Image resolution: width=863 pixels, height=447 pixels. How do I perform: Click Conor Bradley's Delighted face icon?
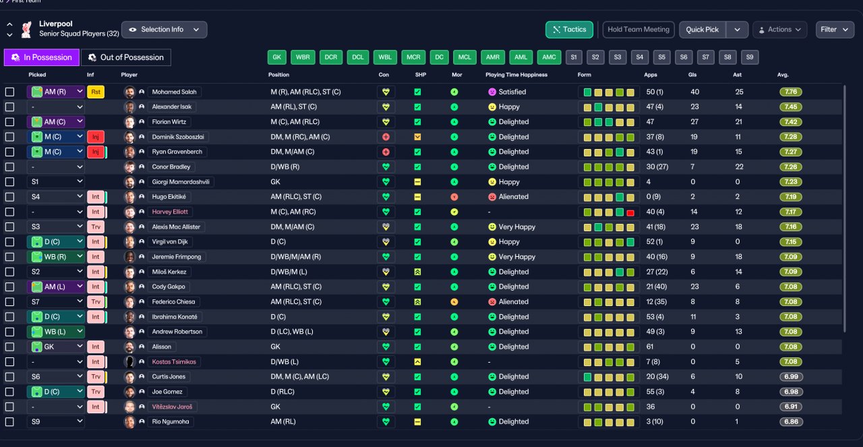click(492, 167)
